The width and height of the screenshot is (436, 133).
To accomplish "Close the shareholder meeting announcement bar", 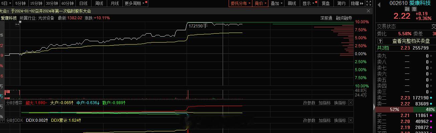I will 369,11.
